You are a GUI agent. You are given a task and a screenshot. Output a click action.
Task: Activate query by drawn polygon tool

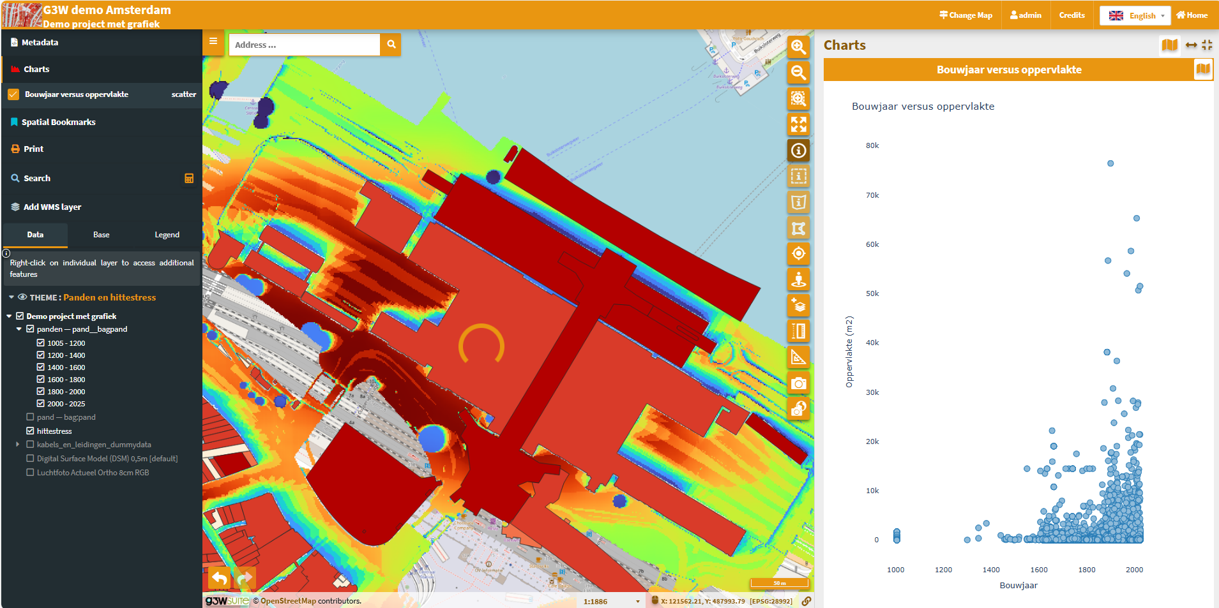(x=798, y=228)
